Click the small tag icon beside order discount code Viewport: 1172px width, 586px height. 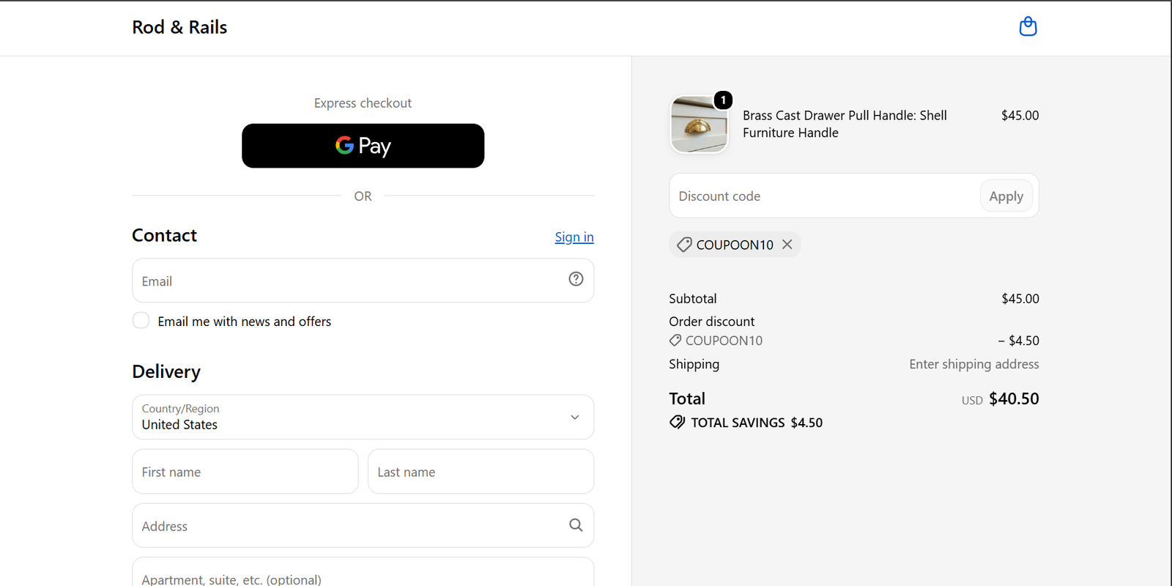click(675, 341)
